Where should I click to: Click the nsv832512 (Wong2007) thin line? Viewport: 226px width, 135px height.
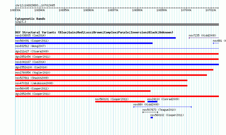117,49
